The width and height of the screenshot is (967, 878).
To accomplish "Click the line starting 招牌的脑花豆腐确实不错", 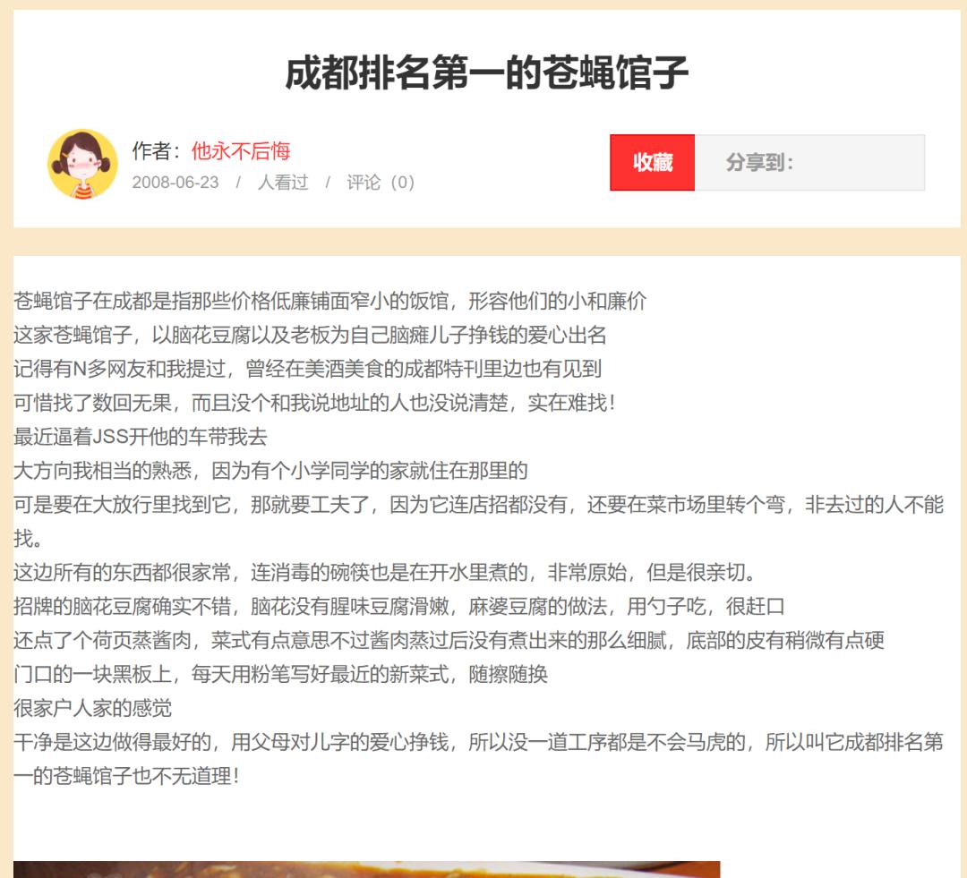I will click(x=399, y=606).
